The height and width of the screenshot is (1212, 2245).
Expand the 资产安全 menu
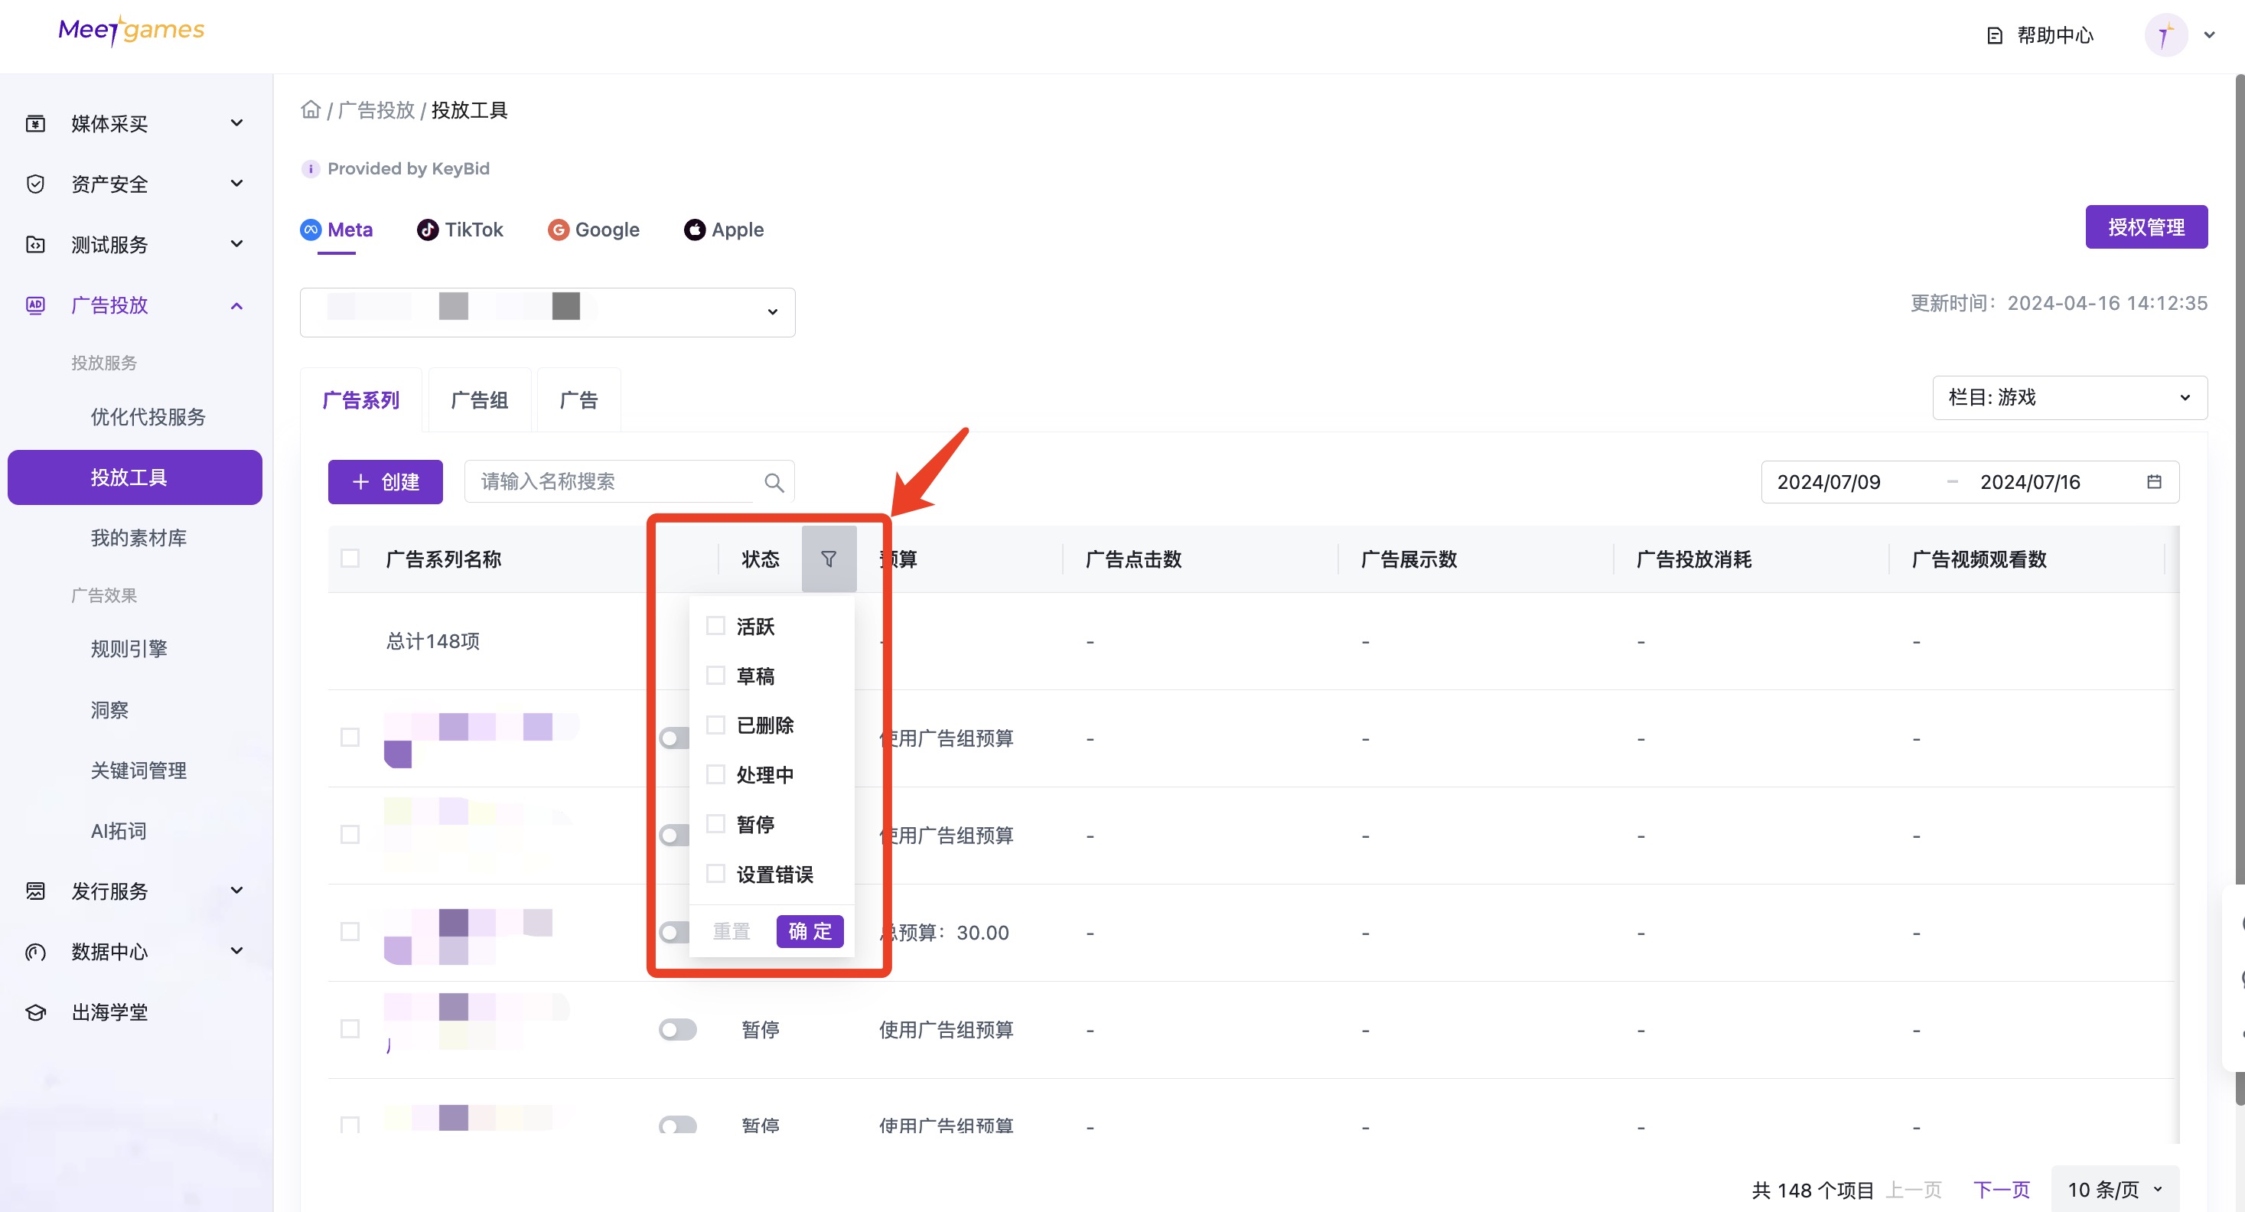coord(236,183)
